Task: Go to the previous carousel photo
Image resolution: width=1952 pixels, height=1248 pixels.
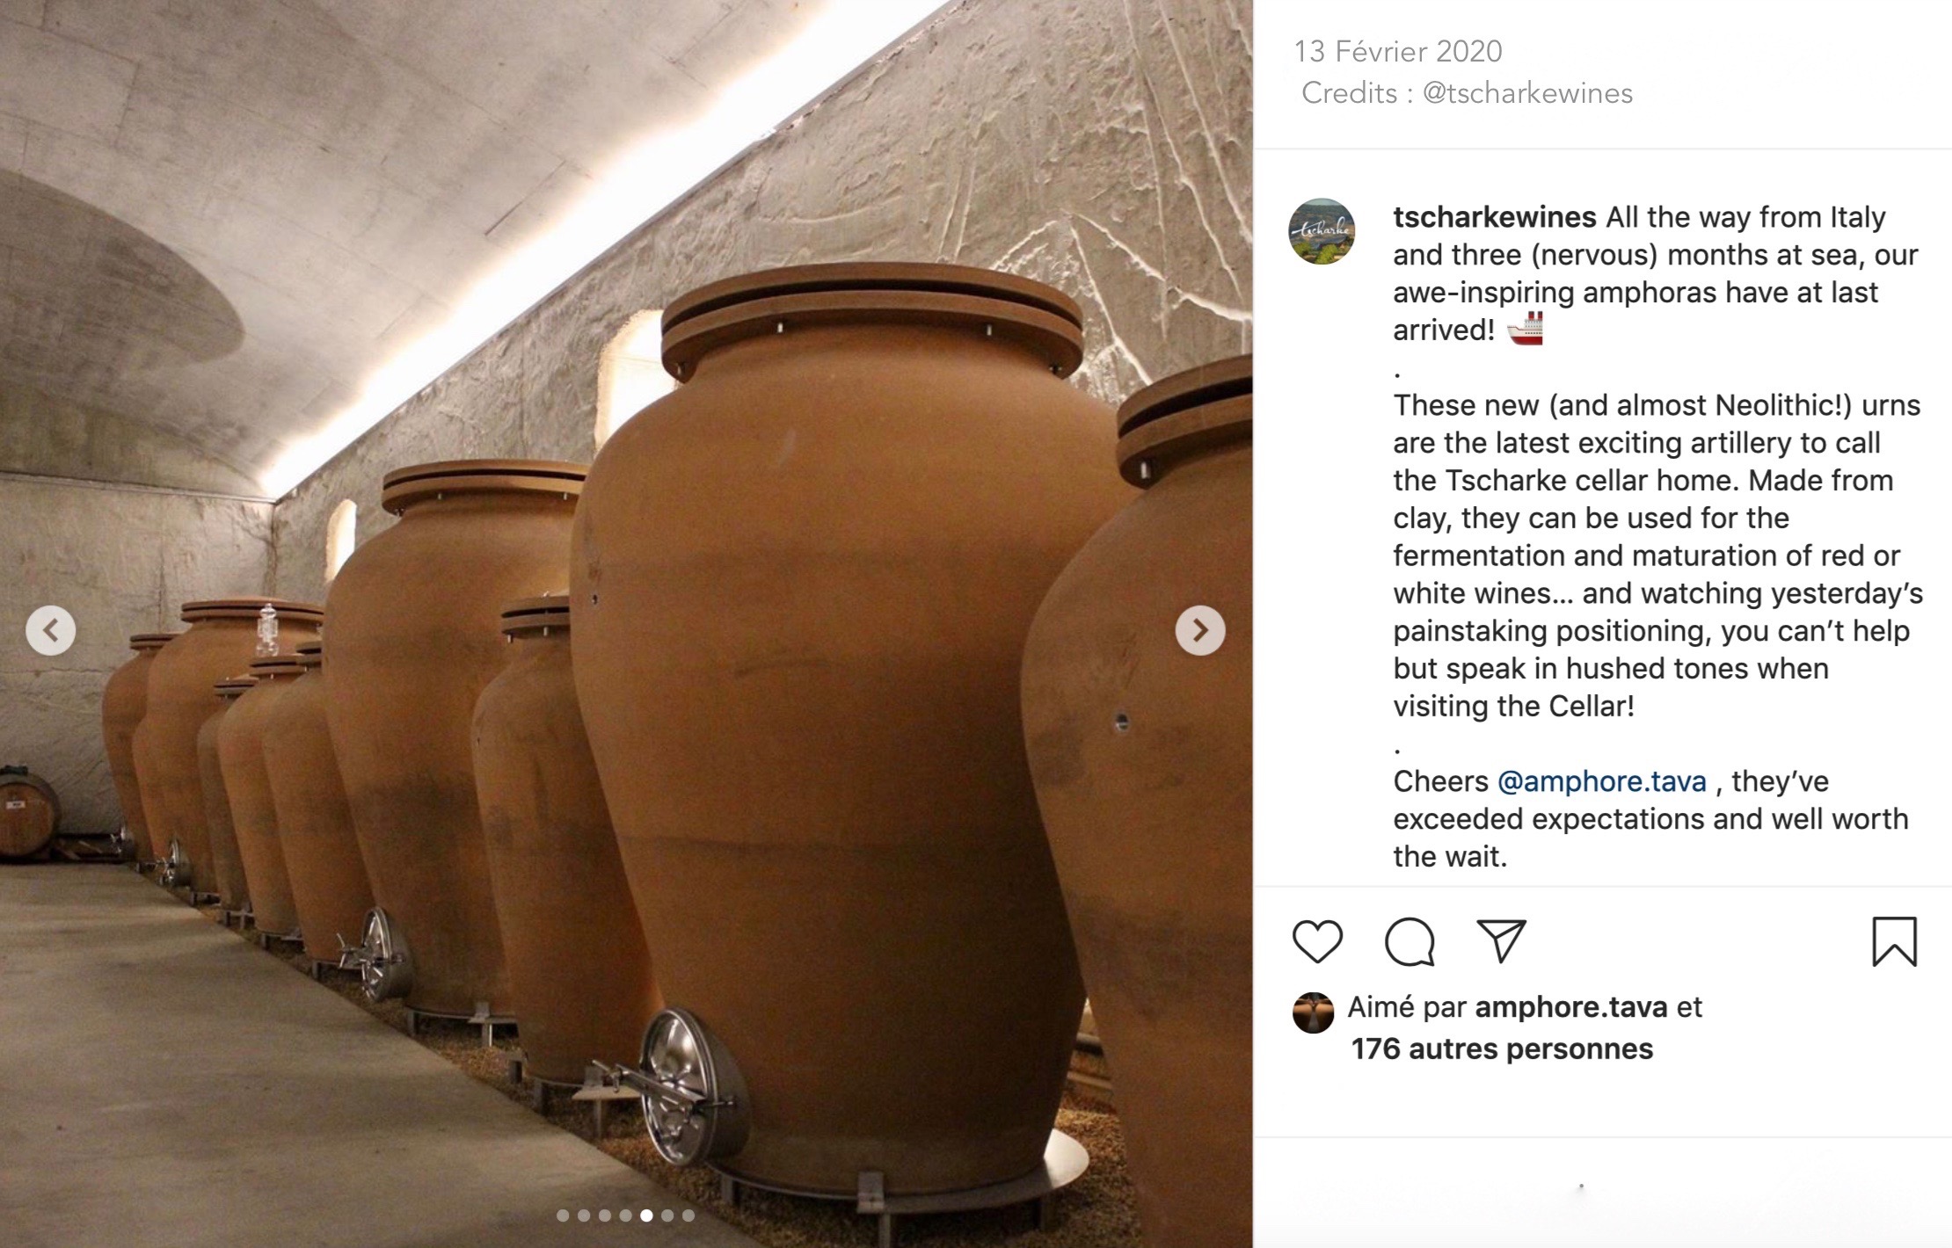Action: click(50, 630)
